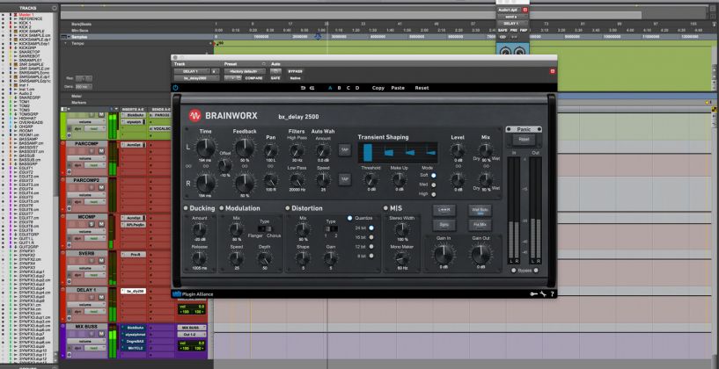Toggle the Fix Mix button
Screen dimensions: 719x369
[480, 225]
